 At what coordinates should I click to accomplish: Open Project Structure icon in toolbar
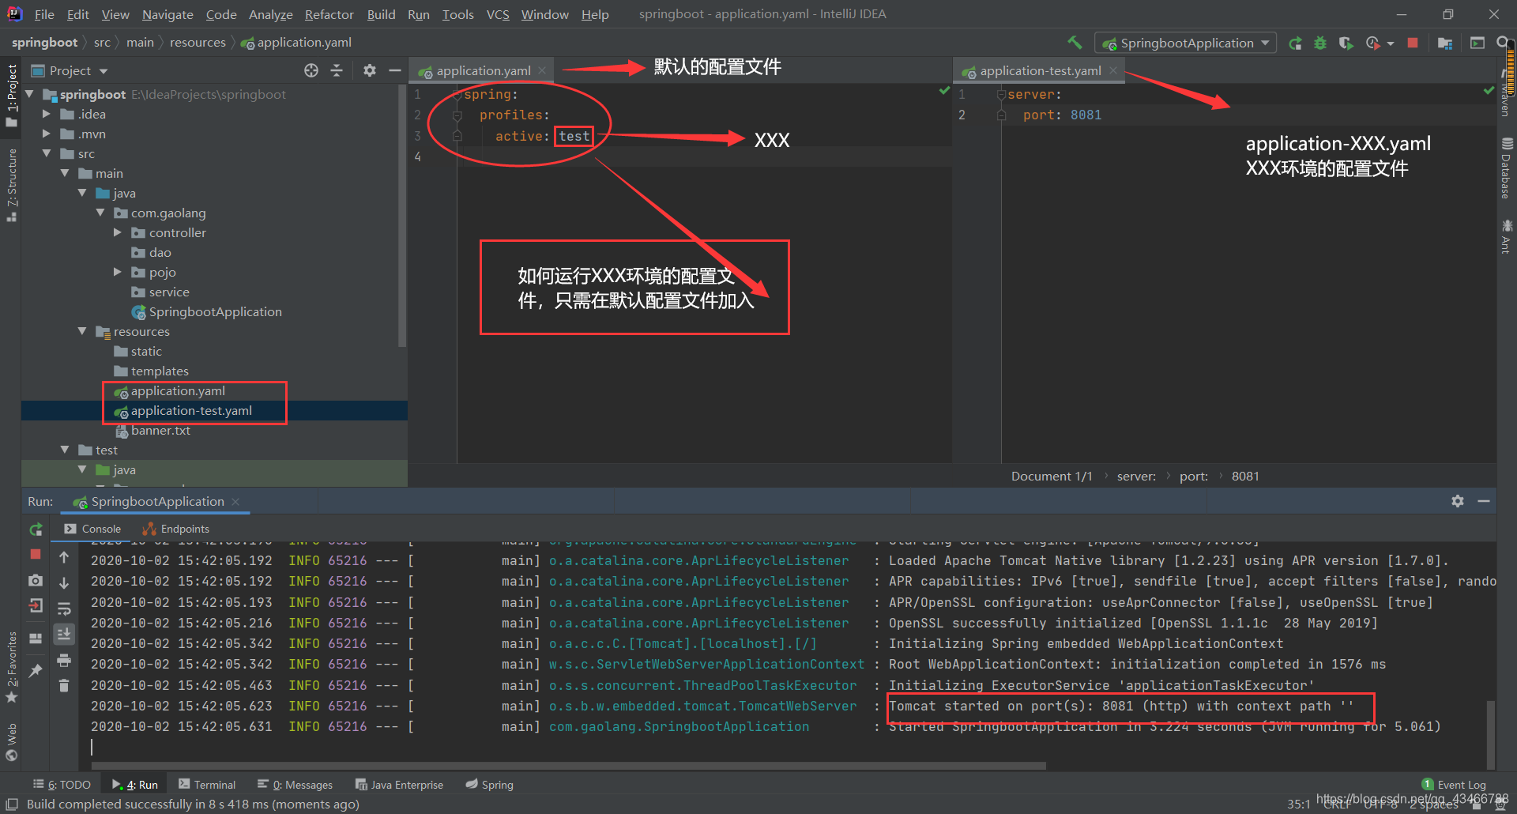click(1445, 43)
